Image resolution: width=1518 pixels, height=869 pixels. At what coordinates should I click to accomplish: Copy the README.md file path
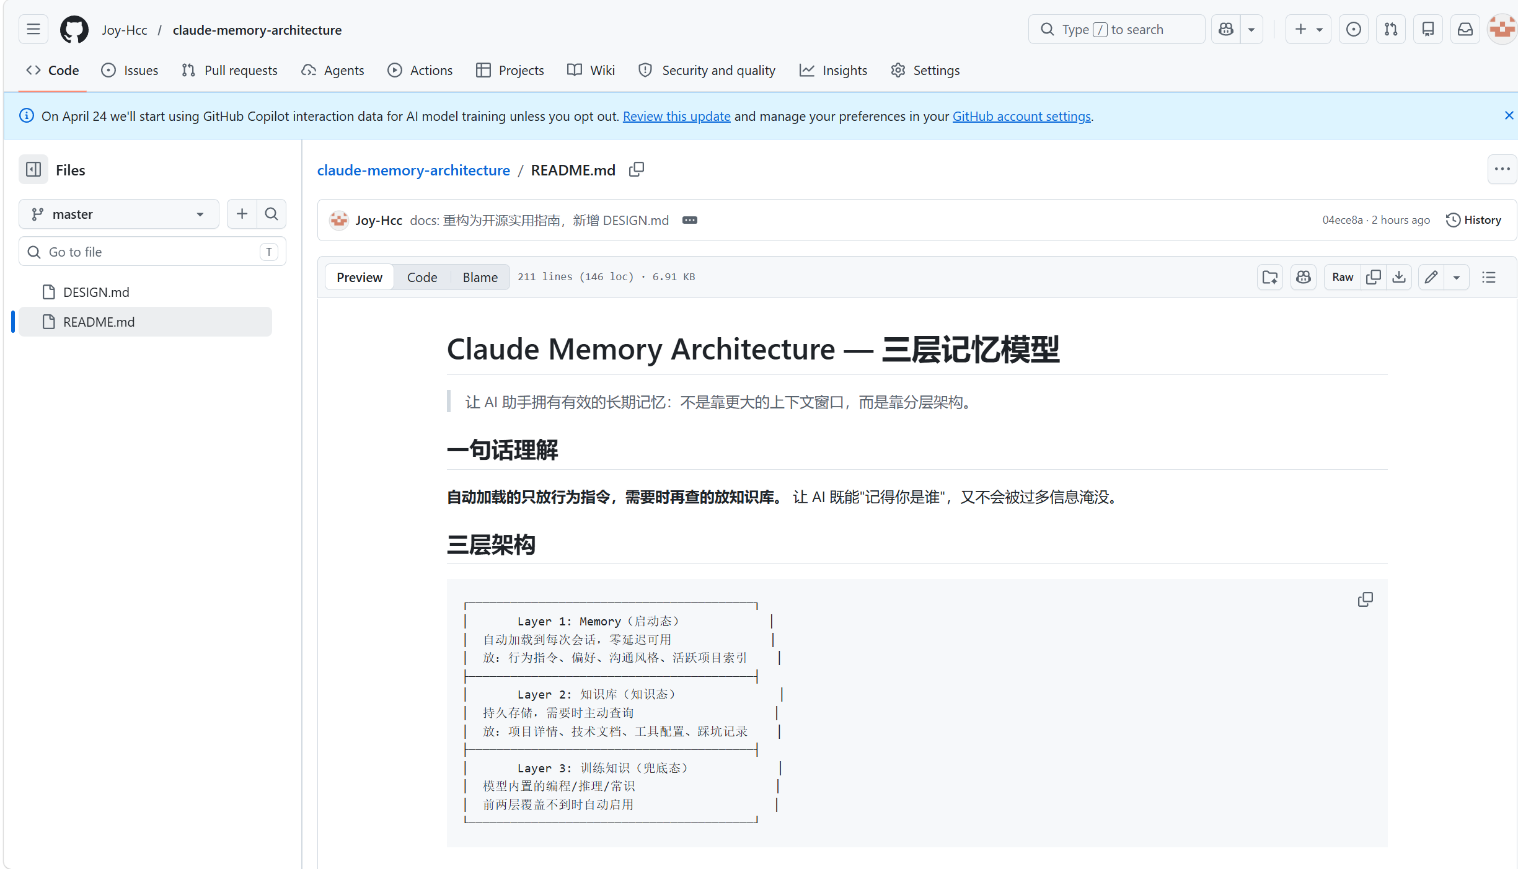pyautogui.click(x=637, y=169)
